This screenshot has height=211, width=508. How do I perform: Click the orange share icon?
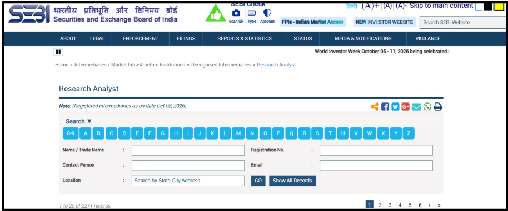pyautogui.click(x=375, y=106)
